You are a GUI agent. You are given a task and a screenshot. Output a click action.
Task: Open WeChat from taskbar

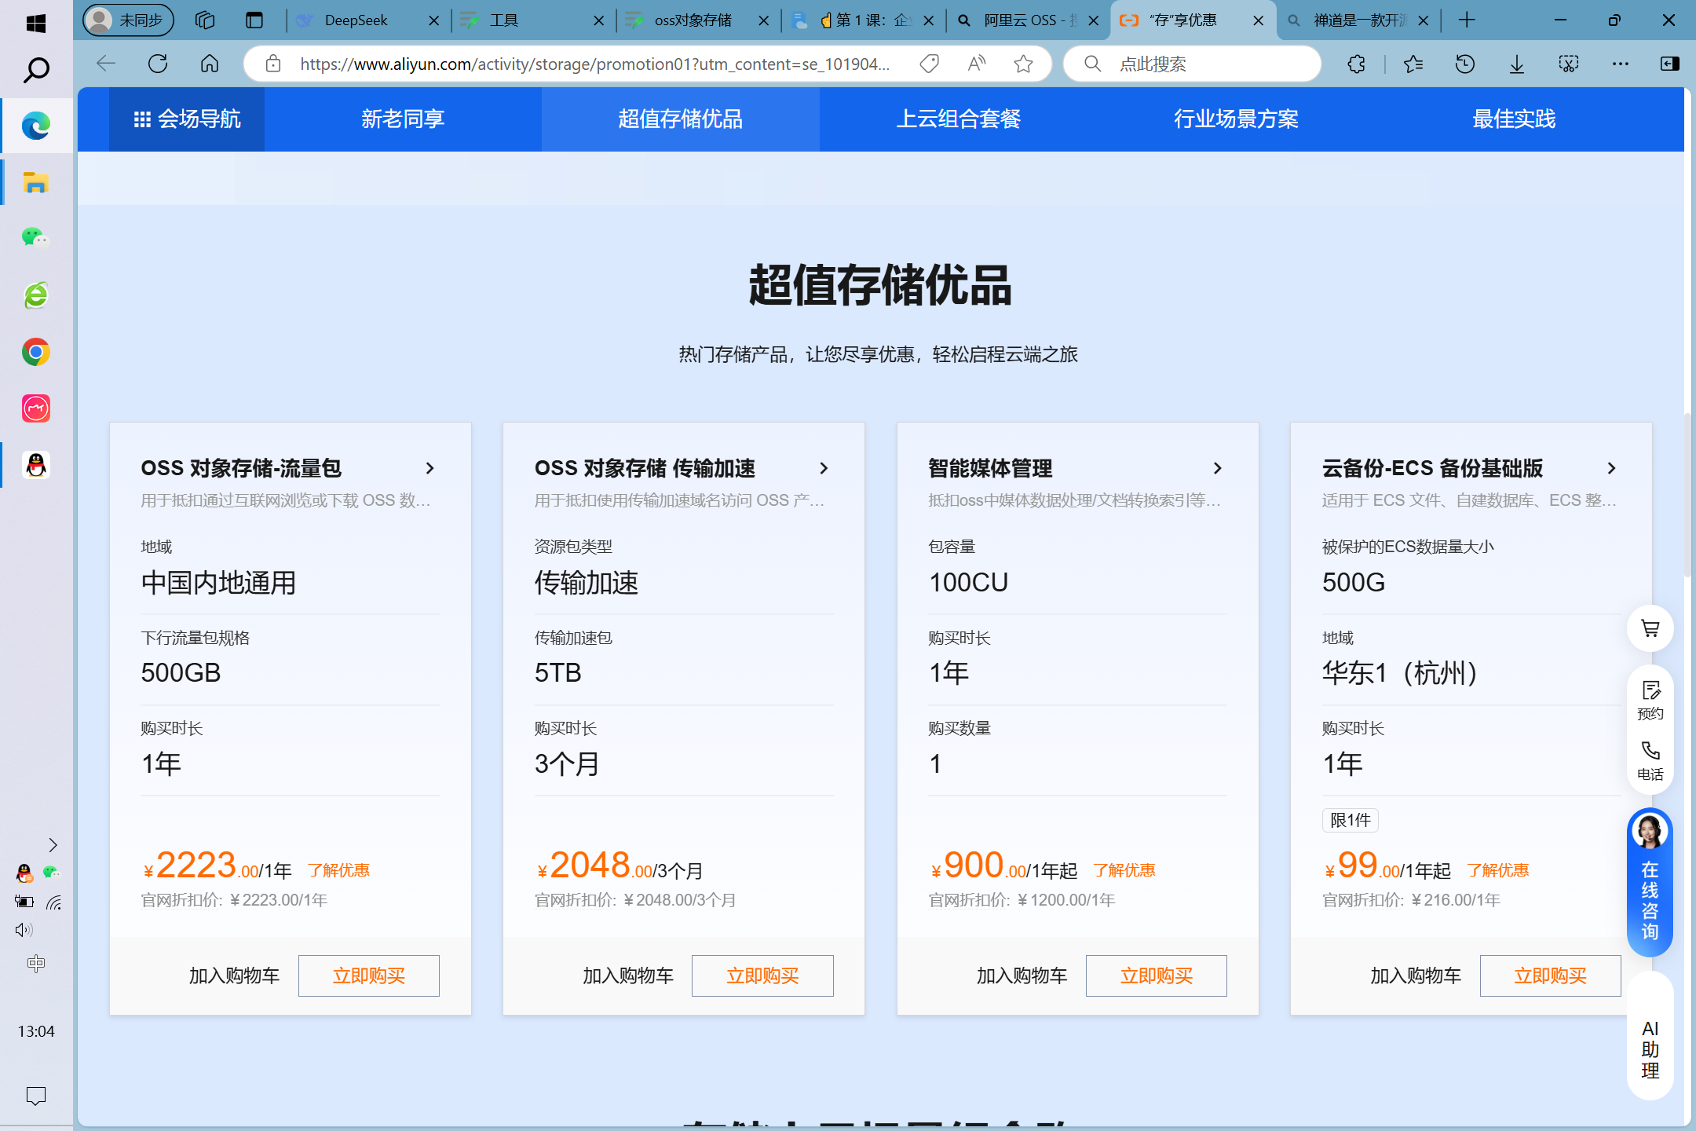(x=36, y=237)
